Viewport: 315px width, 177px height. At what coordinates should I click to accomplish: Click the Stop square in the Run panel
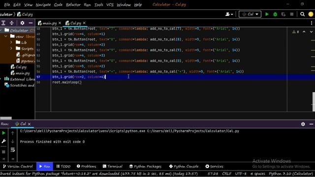pyautogui.click(x=3, y=152)
